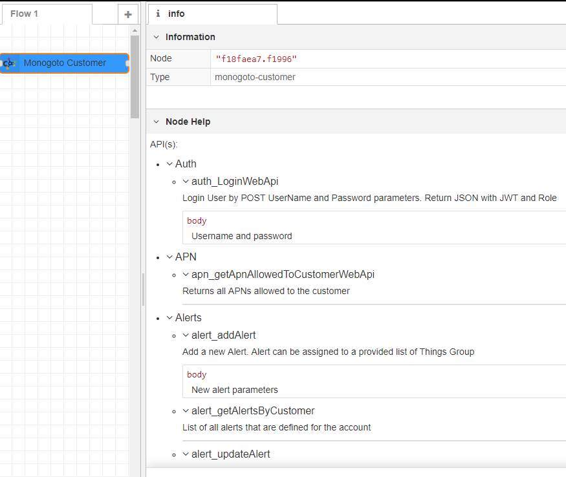This screenshot has width=566, height=477.
Task: Click the info tab icon
Action: click(158, 14)
